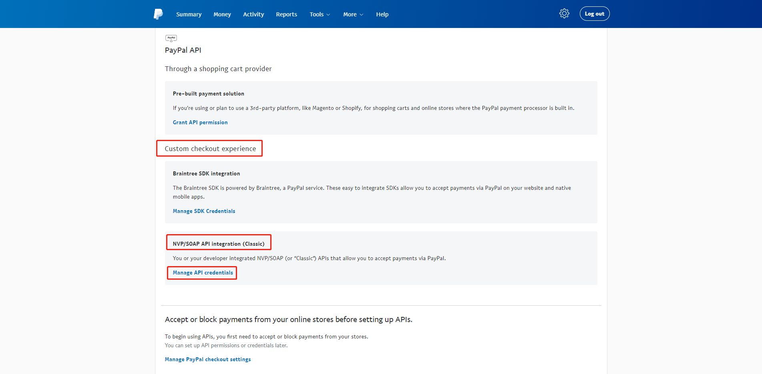Click the Grant API permission link

[200, 122]
